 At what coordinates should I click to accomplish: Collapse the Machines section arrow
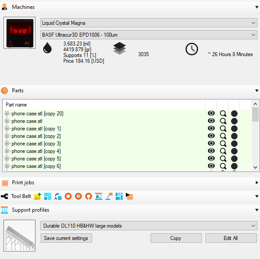point(257,7)
